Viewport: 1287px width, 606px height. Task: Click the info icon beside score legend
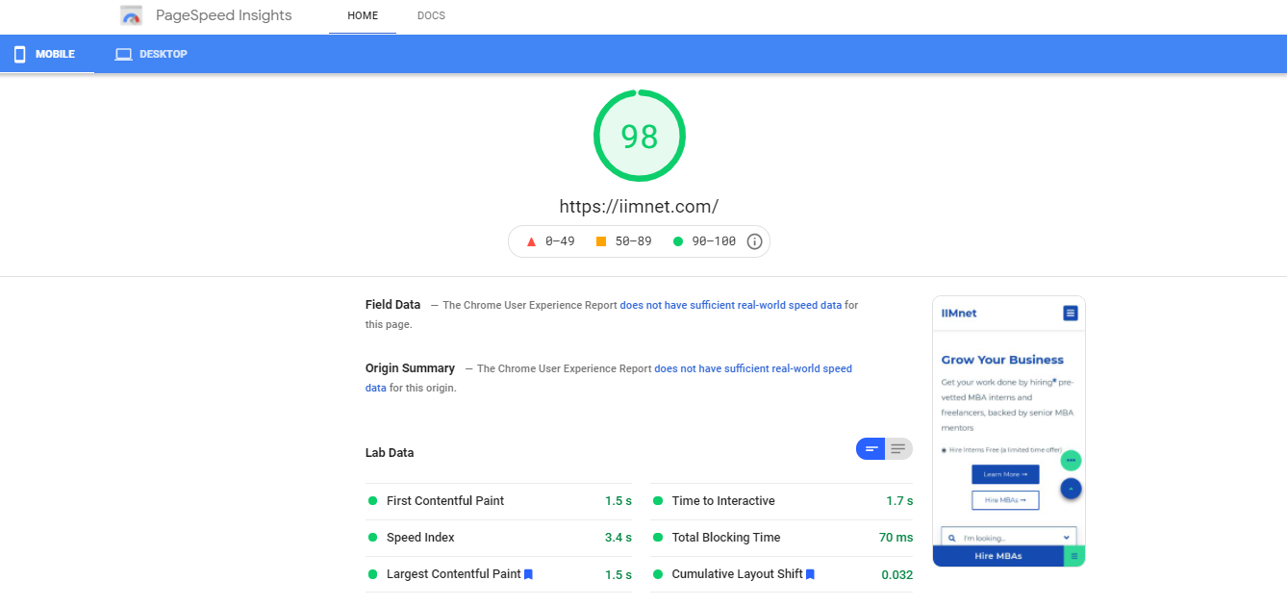[x=754, y=241]
